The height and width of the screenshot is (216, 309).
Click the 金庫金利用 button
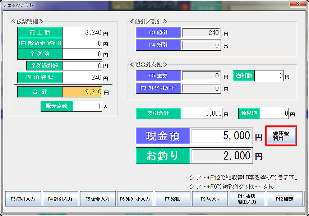coord(281,135)
